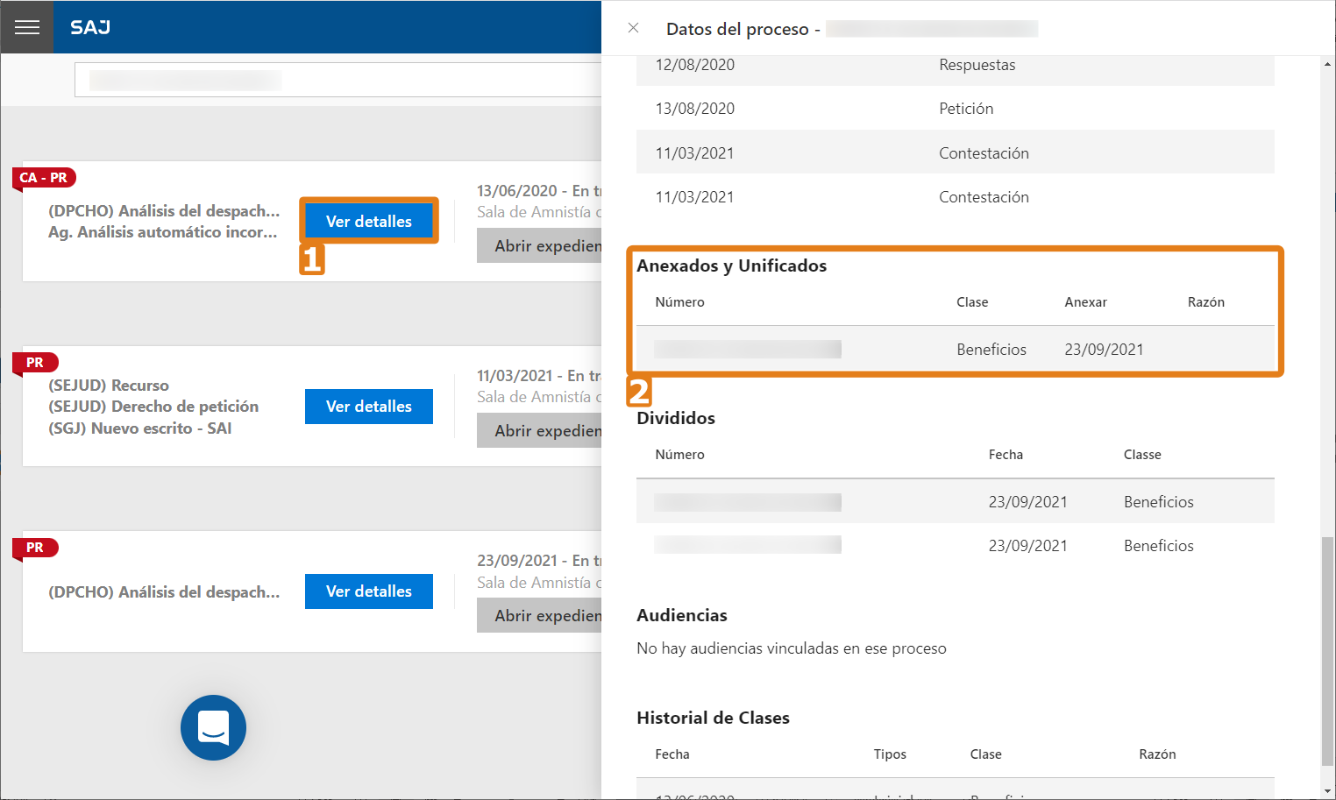Click '(SEJUD) Recurso' text
1336x800 pixels.
109,386
